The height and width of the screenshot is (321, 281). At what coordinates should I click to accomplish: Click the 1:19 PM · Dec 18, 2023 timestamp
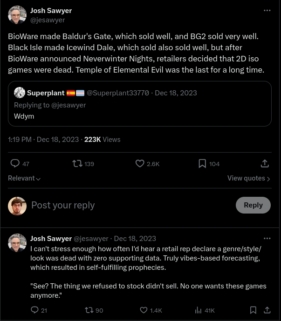point(43,139)
